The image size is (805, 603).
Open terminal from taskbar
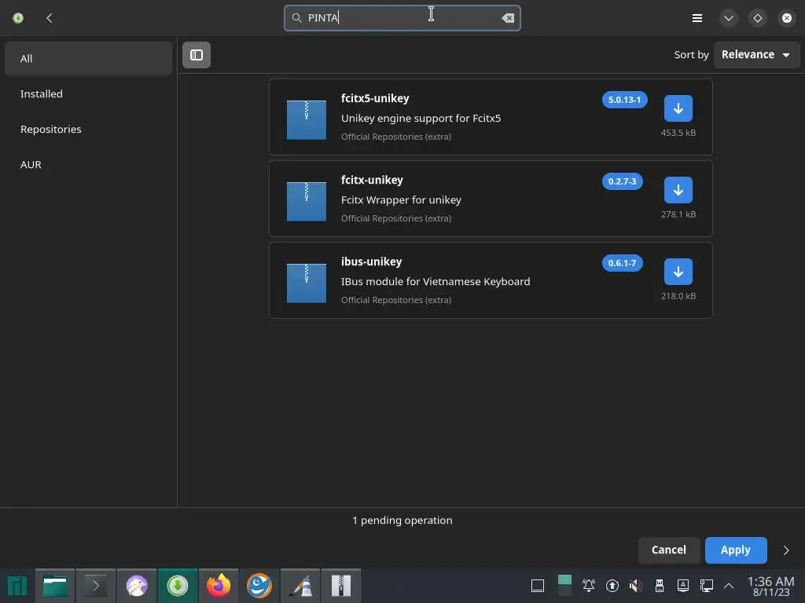coord(95,586)
